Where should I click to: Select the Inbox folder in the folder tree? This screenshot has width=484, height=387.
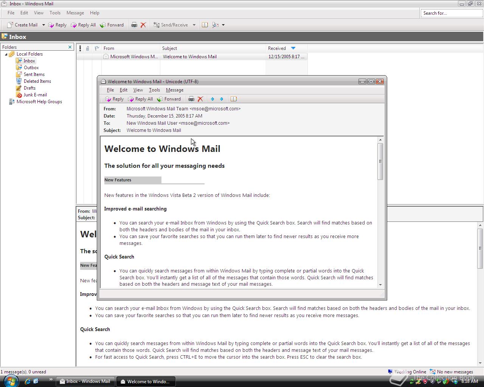(26, 61)
